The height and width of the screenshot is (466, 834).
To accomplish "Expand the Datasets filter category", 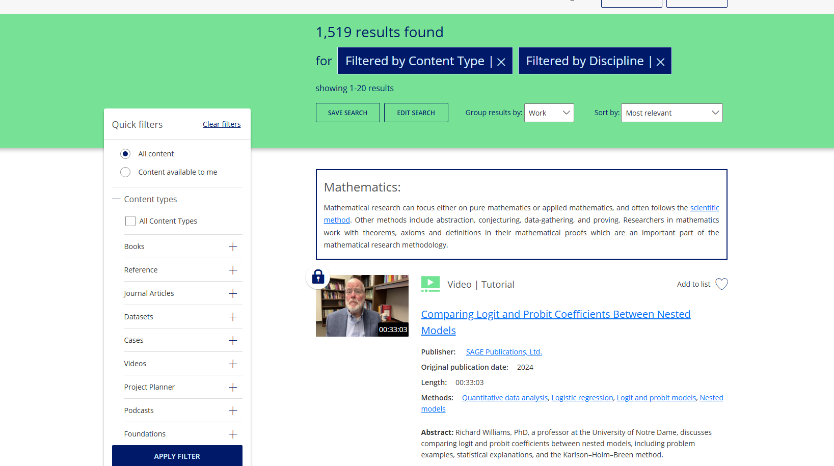I will (x=233, y=317).
